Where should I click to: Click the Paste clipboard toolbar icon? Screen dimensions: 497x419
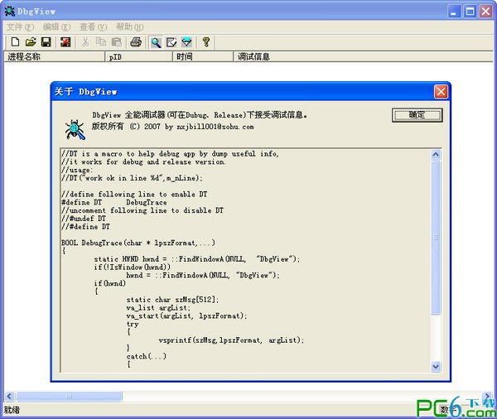[x=116, y=42]
